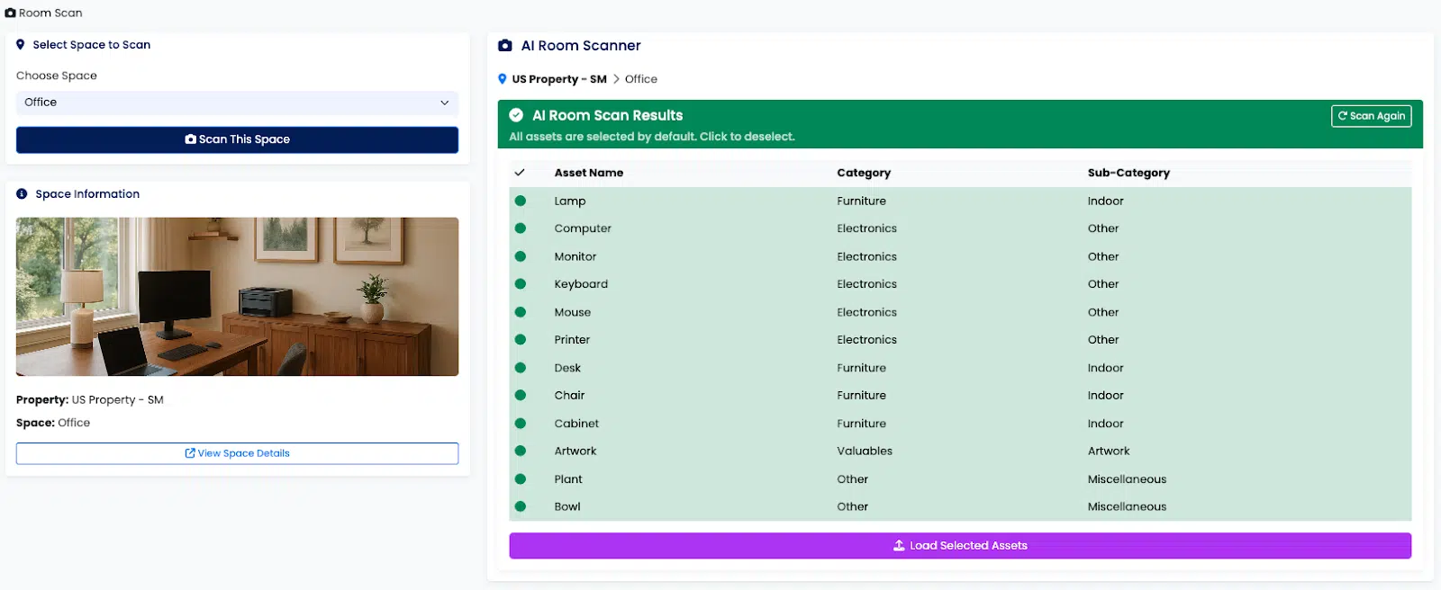Deselect the Artwork asset green dot
The height and width of the screenshot is (590, 1441).
tap(521, 451)
